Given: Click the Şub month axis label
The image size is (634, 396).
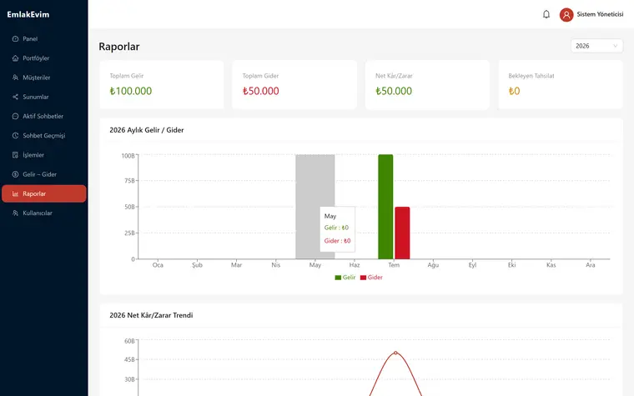Looking at the screenshot, I should pyautogui.click(x=197, y=265).
